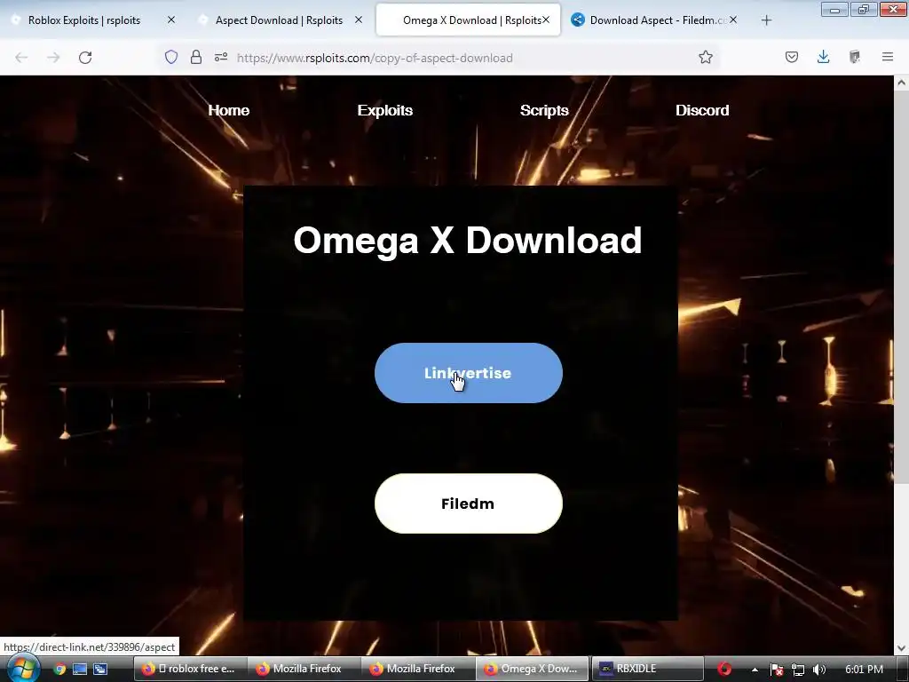The image size is (909, 682).
Task: Open site permissions icon in address bar
Action: 221,57
